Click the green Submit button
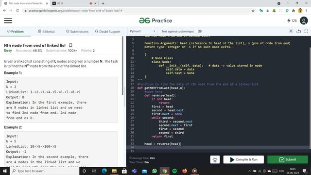Screen dimensions: 311x175 [288, 159]
